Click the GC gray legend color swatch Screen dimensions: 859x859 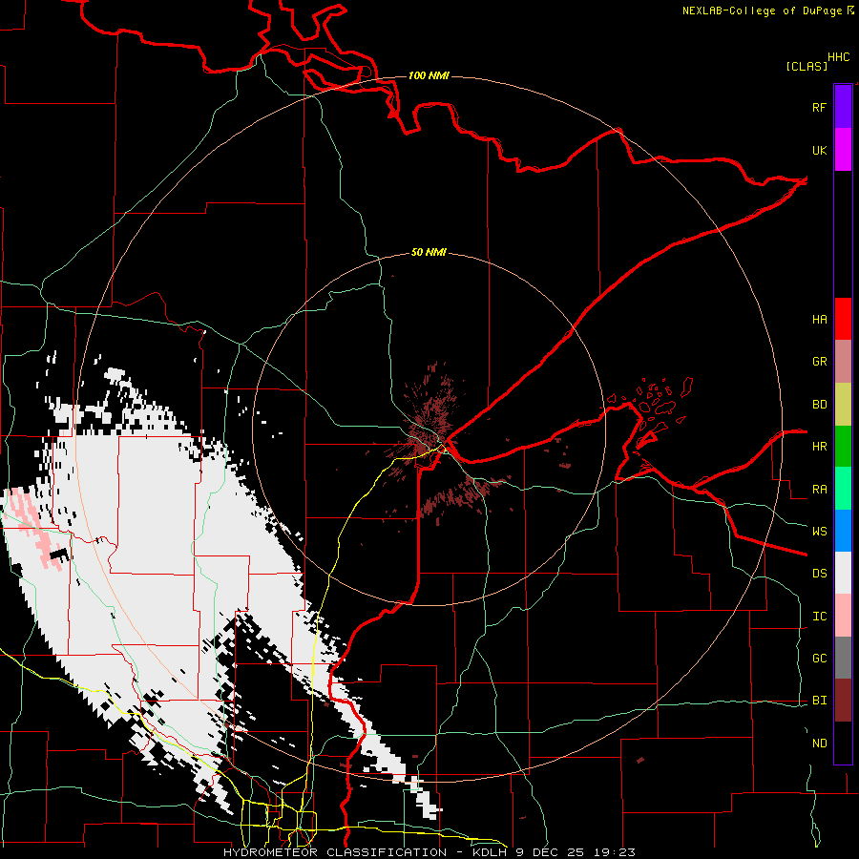[x=843, y=658]
